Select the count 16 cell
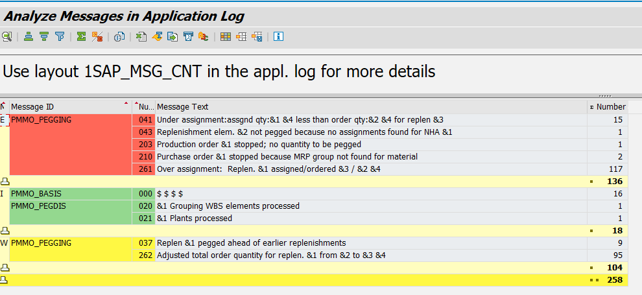The height and width of the screenshot is (295, 642). (x=608, y=194)
